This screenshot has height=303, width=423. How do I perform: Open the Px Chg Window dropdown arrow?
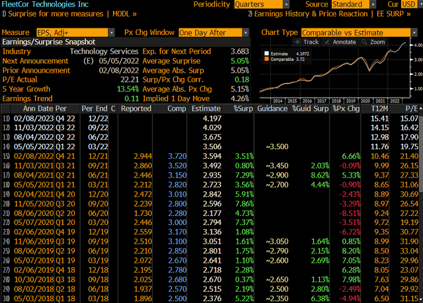(245, 33)
